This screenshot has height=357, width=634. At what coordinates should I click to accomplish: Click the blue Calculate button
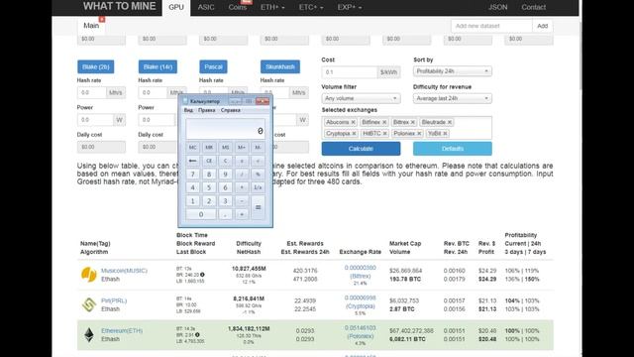361,149
